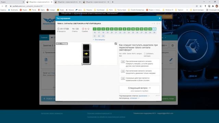Click the red errors icon beside 0 / 2
The height and width of the screenshot is (123, 219).
(x=83, y=29)
